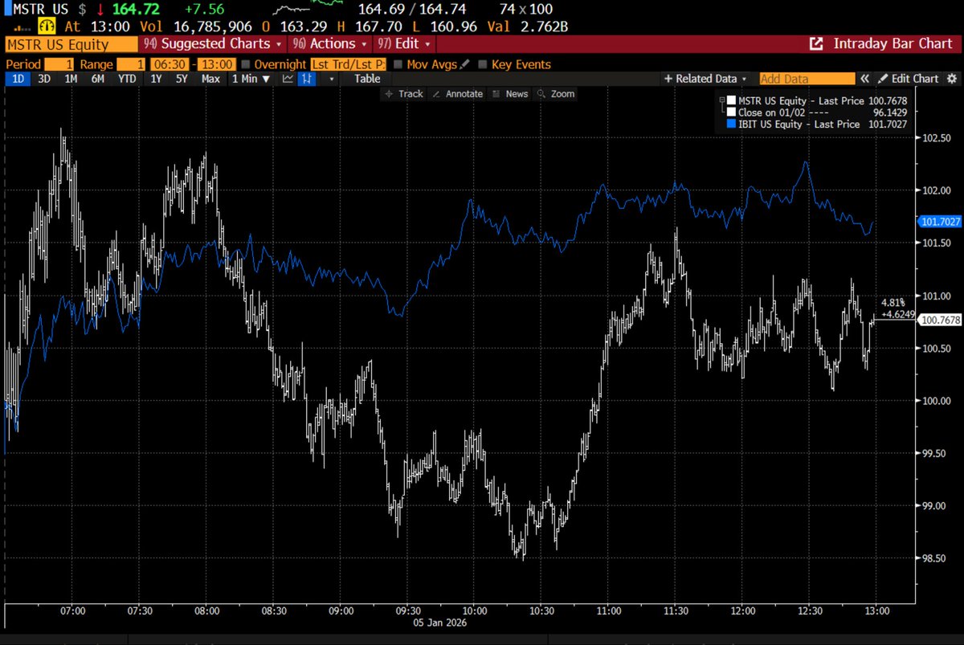
Task: Click the white Close on 01/02 legend swatch
Action: click(731, 113)
